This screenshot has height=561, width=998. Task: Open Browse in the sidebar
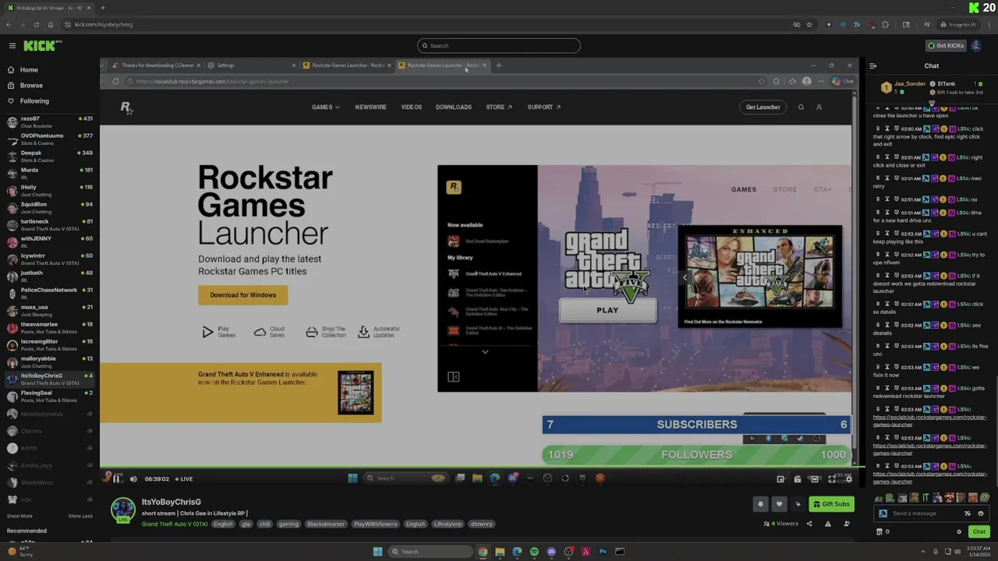pos(31,85)
